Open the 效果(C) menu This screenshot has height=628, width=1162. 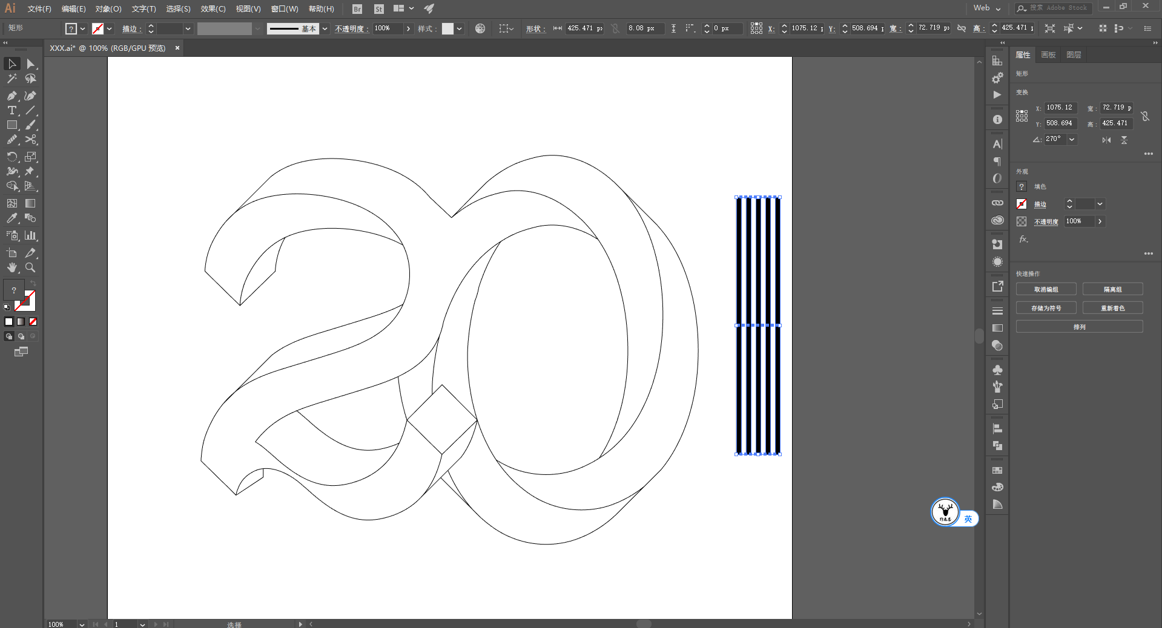[213, 8]
